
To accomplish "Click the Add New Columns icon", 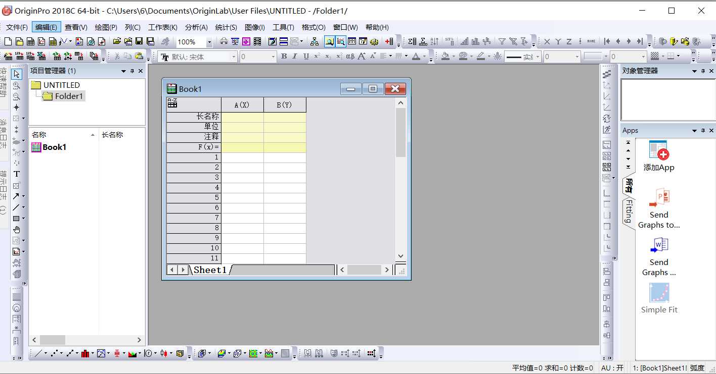I will [389, 41].
